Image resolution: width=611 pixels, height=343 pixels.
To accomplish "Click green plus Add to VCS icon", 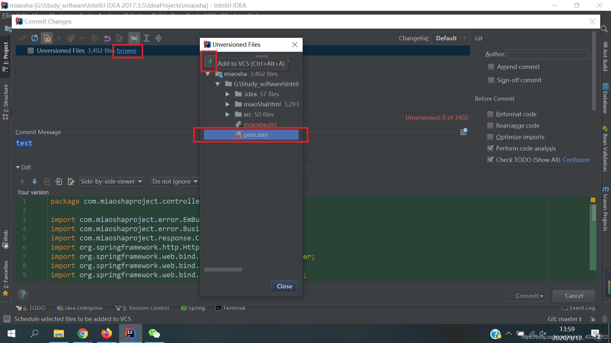I will point(210,61).
